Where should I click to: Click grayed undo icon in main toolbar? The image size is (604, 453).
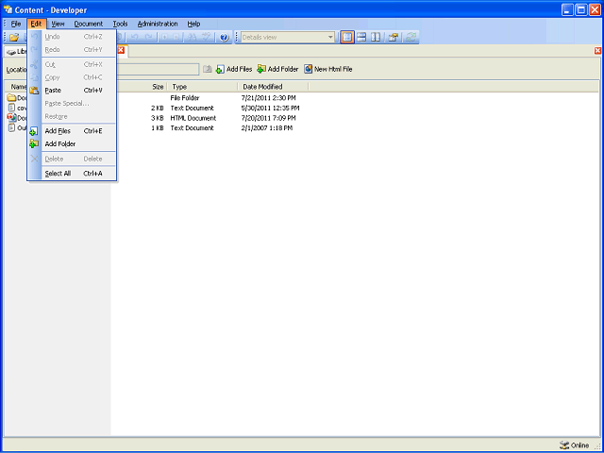134,38
